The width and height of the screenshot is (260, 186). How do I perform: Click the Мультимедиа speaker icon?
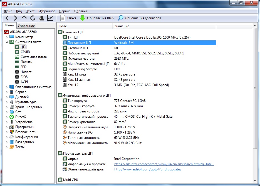[x=12, y=102]
